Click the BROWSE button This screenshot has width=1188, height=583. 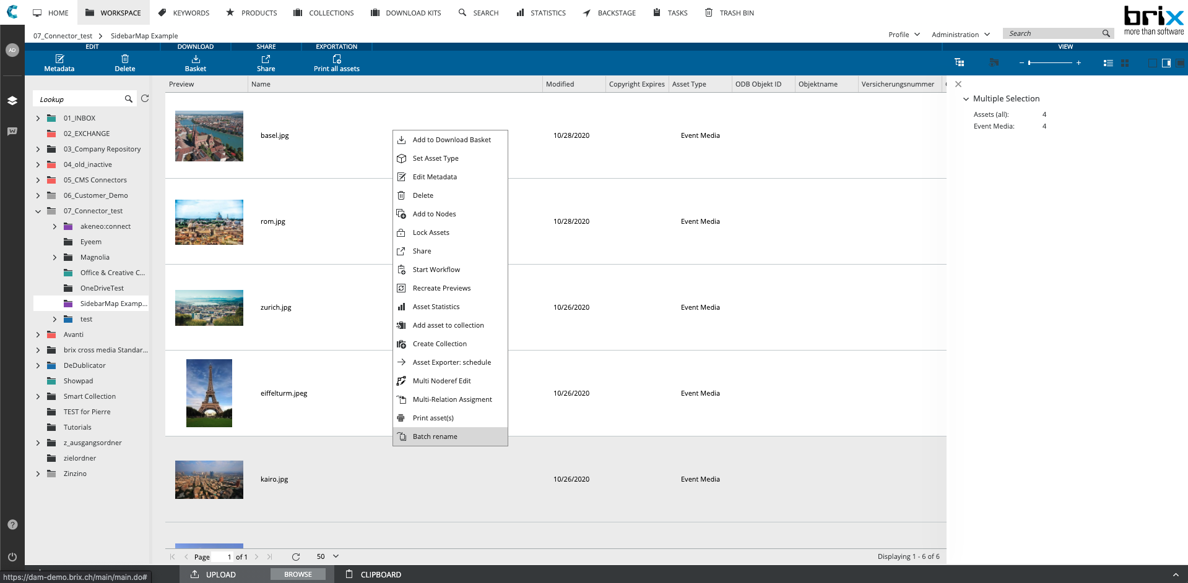pos(298,574)
